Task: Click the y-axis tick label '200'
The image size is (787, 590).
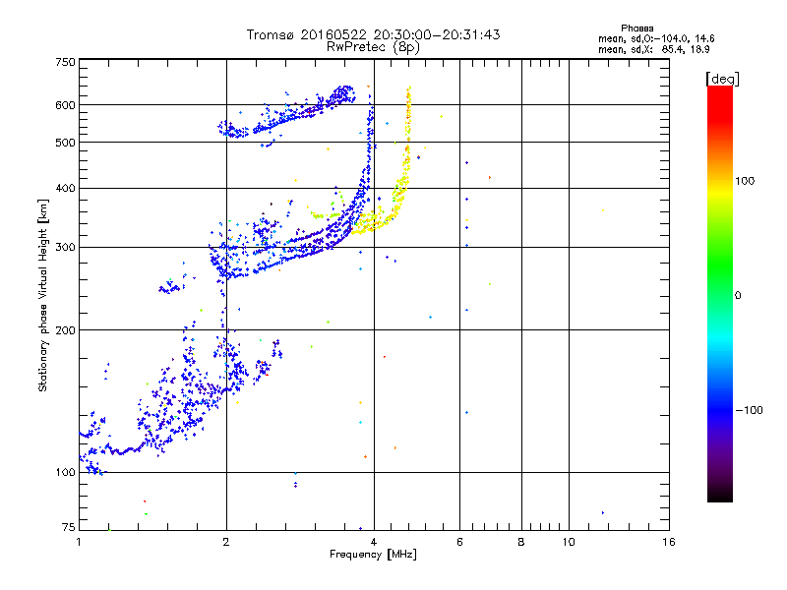Action: [x=65, y=330]
